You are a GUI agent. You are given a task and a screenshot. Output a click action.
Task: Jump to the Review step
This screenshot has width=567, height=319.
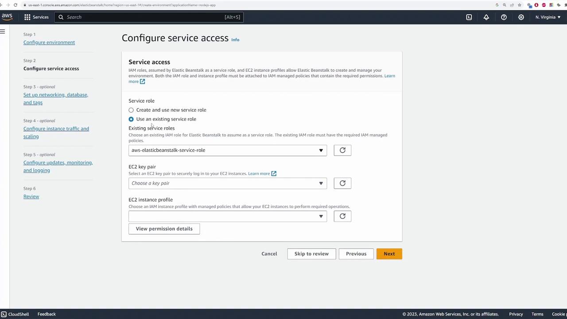[31, 197]
